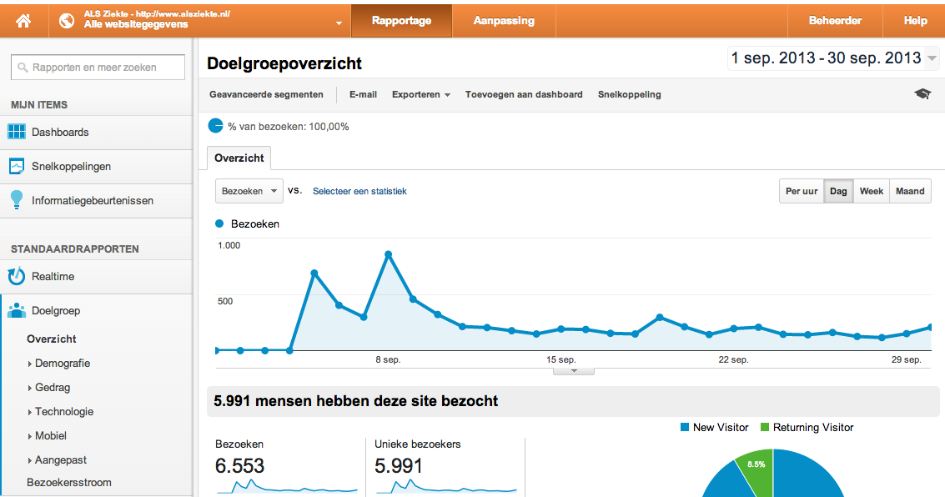Click the Bezoeken 6.553 metric
Image resolution: width=945 pixels, height=497 pixels.
point(240,465)
